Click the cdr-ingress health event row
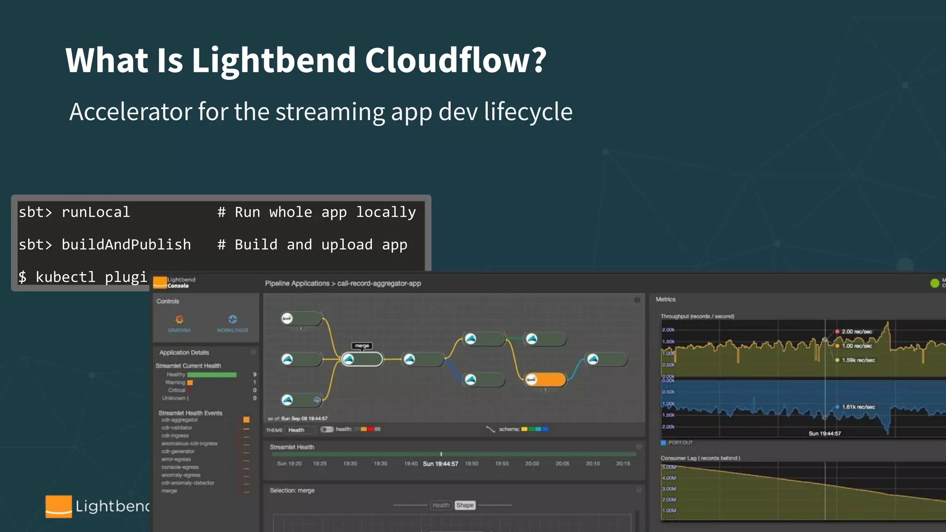Viewport: 946px width, 532px height. 205,435
